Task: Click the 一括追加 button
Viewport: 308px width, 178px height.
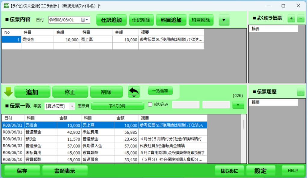Action: 160,91
